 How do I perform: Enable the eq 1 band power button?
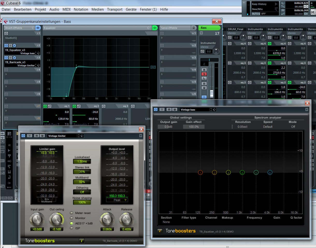tap(45, 106)
